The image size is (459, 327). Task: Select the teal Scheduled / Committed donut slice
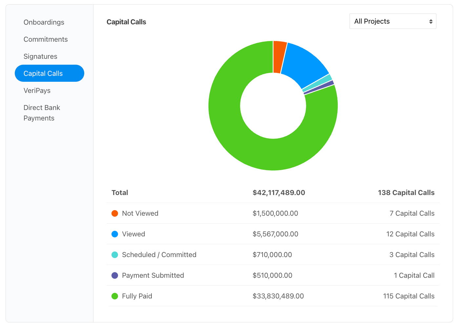click(317, 83)
